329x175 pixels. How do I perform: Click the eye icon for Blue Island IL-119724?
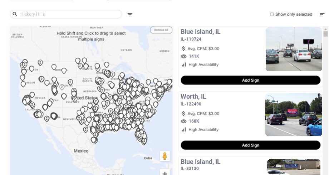[184, 56]
